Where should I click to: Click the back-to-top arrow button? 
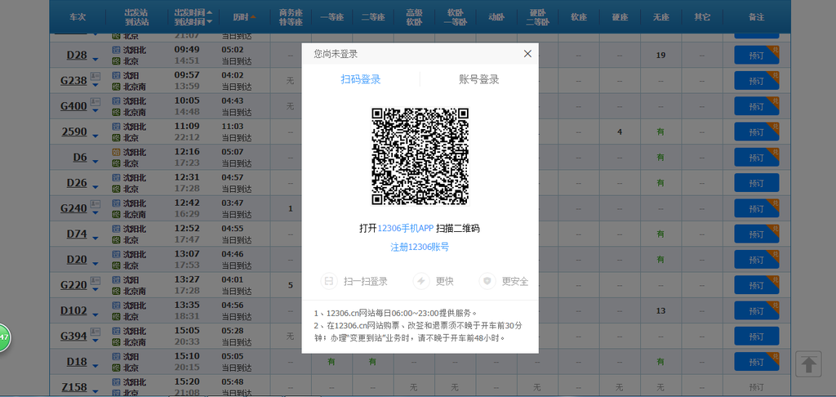point(809,364)
